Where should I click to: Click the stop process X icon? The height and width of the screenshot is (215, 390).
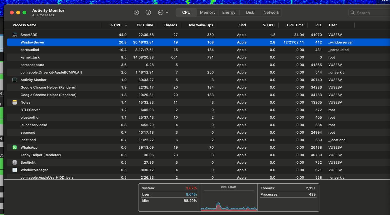(136, 13)
